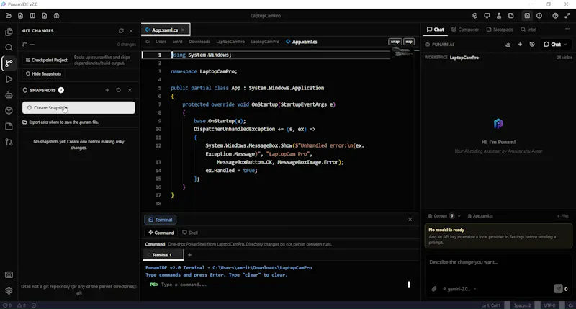576x309 pixels.
Task: Close the App.xaml.cs editor tab
Action: coord(183,30)
